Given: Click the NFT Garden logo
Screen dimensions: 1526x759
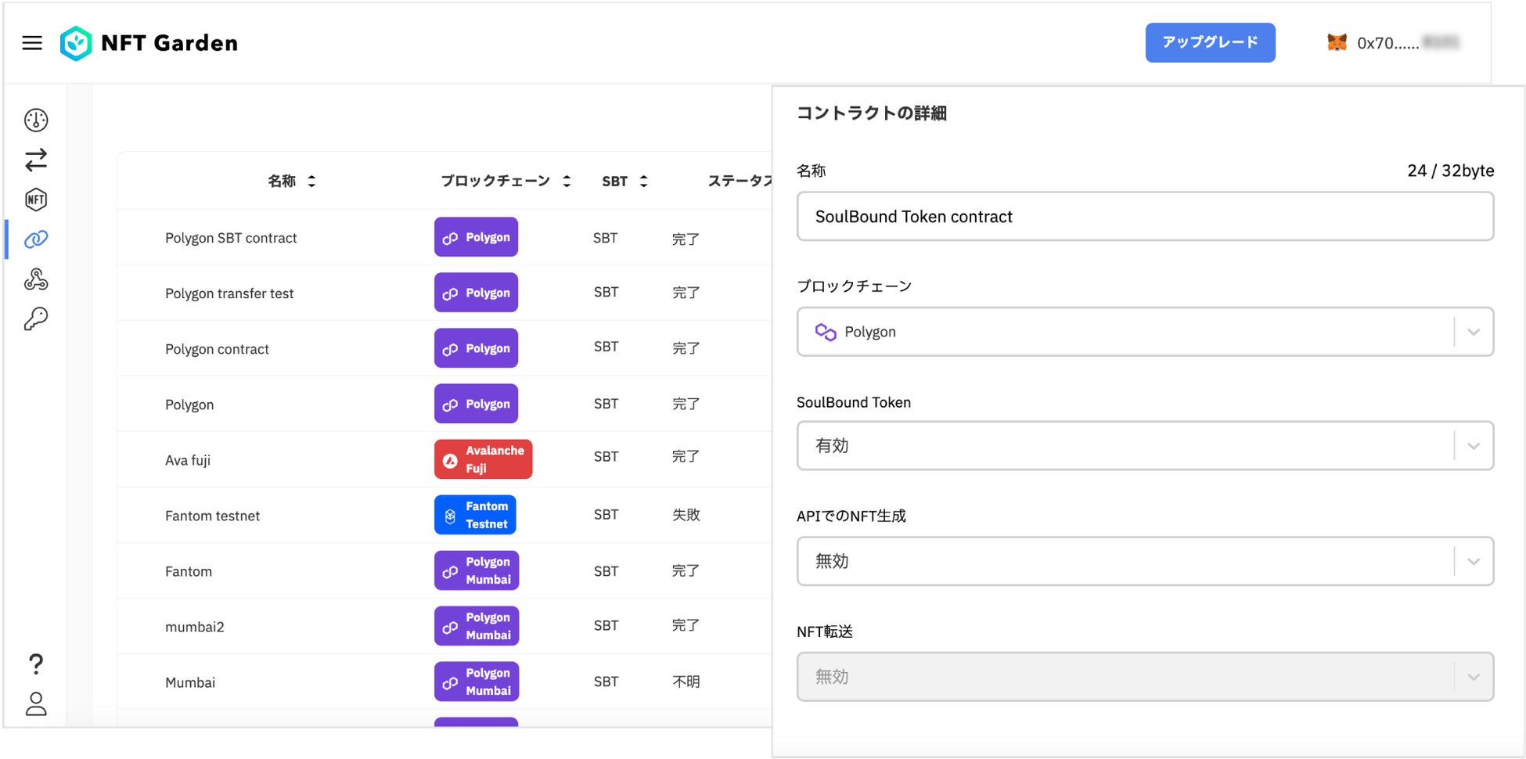Looking at the screenshot, I should [x=149, y=43].
